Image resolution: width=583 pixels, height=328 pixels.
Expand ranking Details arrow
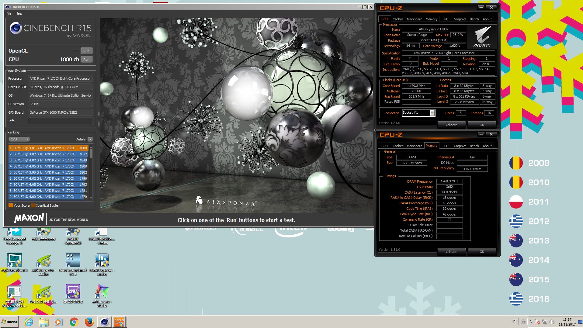pos(90,139)
